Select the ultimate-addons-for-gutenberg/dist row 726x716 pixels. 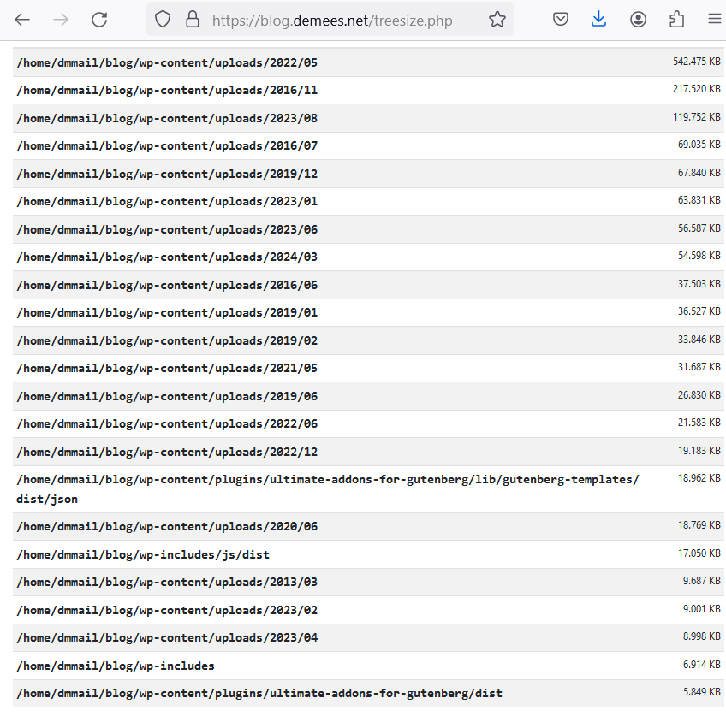259,693
